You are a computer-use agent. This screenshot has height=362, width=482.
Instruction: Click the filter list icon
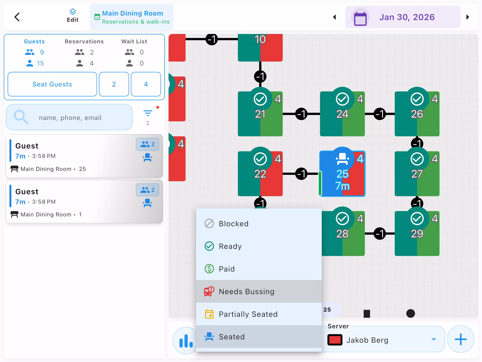pos(148,113)
